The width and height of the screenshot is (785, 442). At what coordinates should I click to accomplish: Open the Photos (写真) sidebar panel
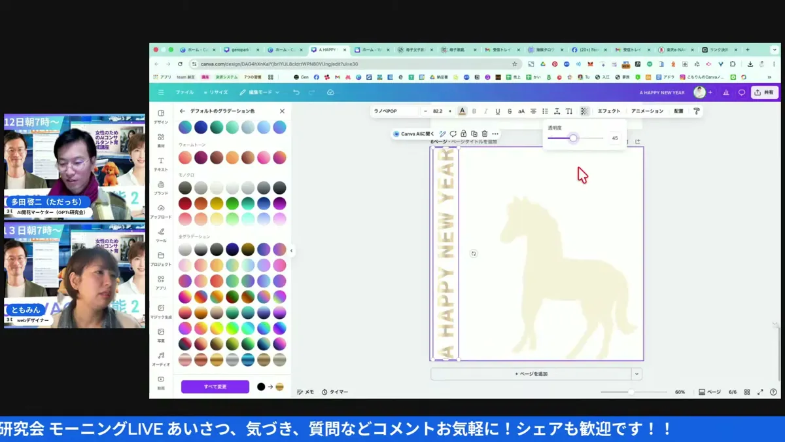click(x=161, y=335)
